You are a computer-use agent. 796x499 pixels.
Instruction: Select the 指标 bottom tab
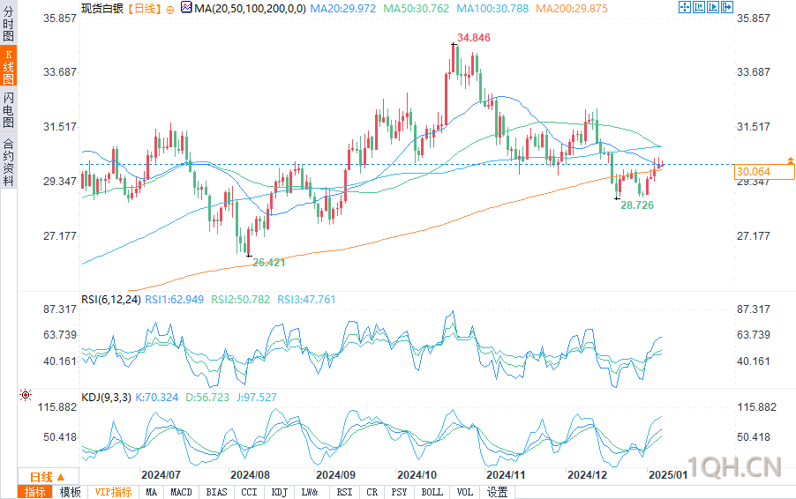(35, 492)
